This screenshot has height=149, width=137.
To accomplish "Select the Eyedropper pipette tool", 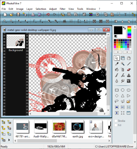I will [117, 64].
